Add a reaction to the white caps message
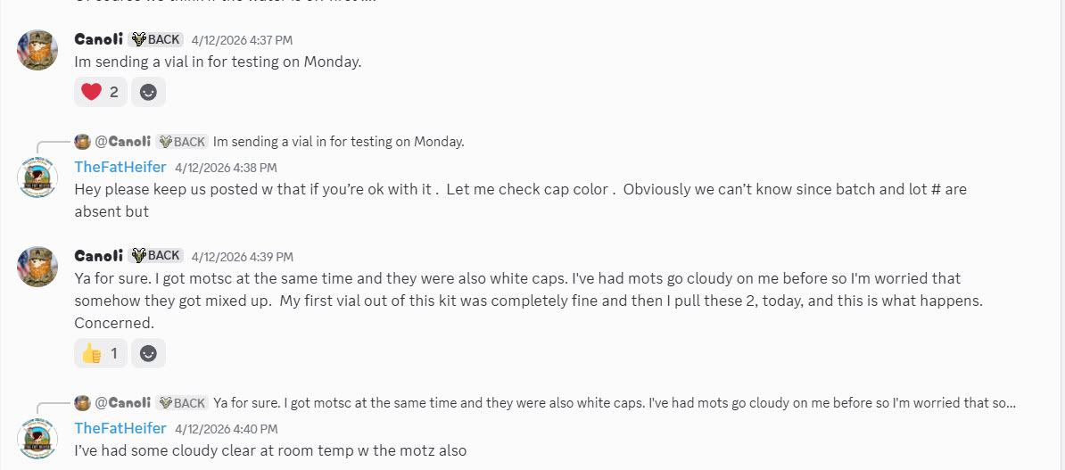The image size is (1065, 470). [148, 353]
